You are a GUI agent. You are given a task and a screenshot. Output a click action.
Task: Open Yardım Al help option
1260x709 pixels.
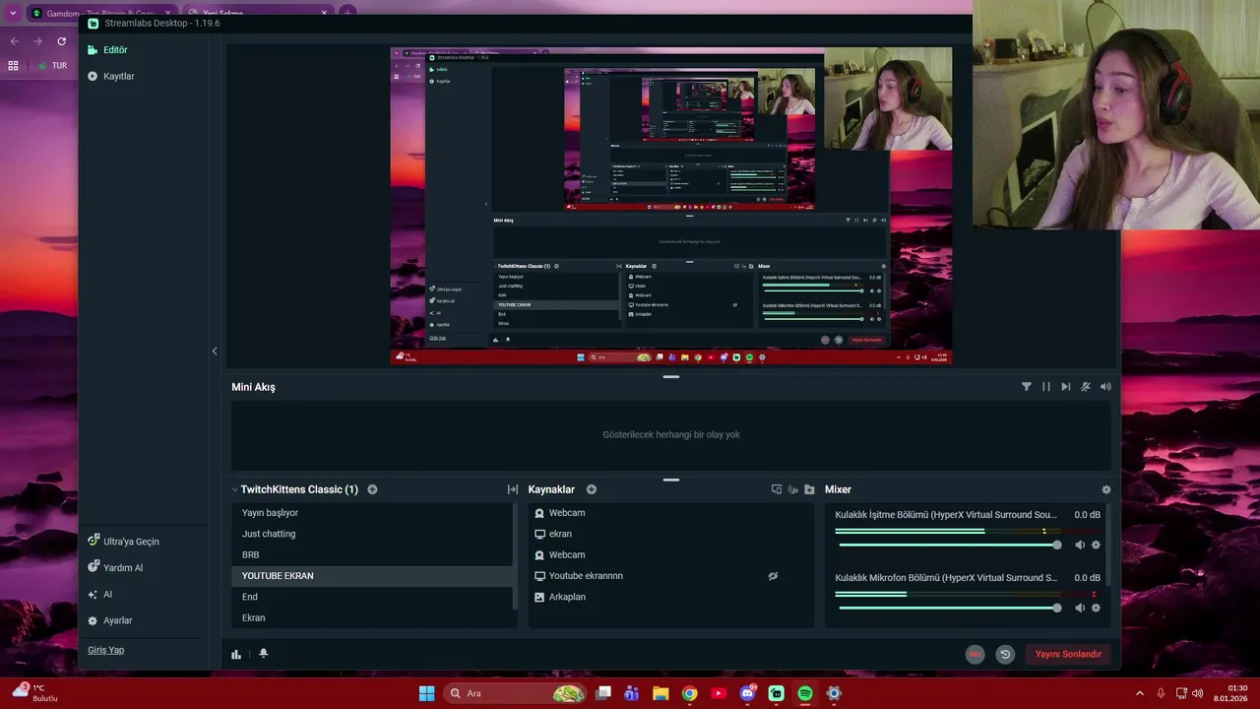[x=115, y=568]
